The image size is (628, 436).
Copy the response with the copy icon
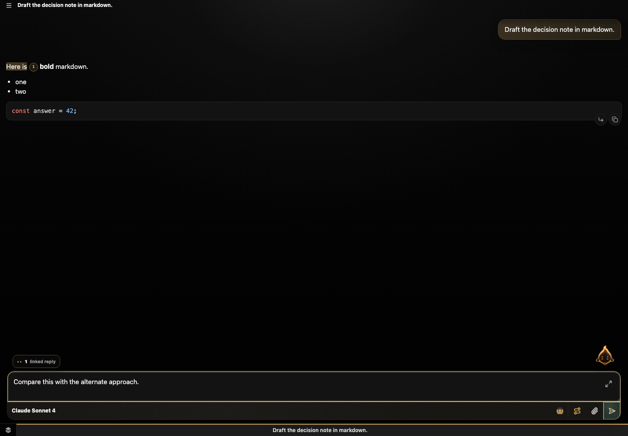[615, 119]
